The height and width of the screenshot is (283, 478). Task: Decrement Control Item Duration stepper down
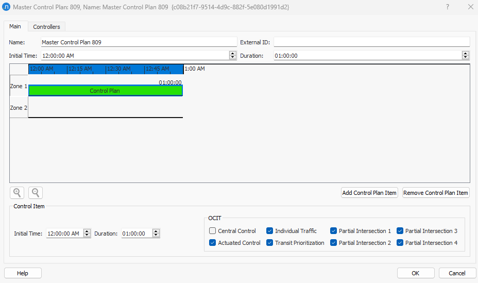tap(156, 235)
